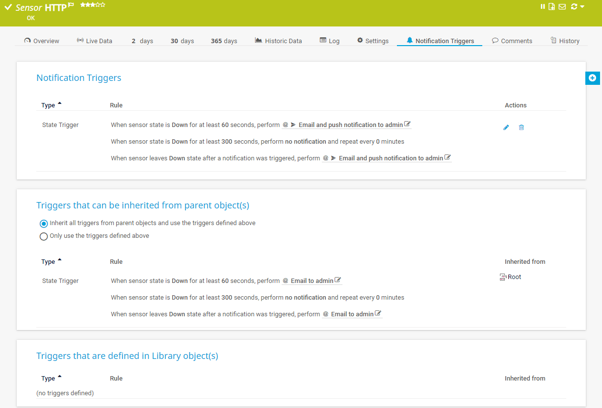This screenshot has height=408, width=602.
Task: Edit the State Trigger with the pencil icon
Action: pyautogui.click(x=506, y=127)
